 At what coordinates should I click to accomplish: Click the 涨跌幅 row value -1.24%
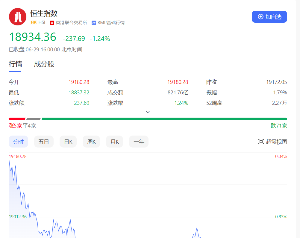[180, 103]
